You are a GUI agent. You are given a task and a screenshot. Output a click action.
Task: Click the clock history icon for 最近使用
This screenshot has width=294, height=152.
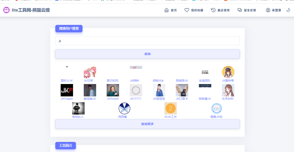pyautogui.click(x=213, y=10)
